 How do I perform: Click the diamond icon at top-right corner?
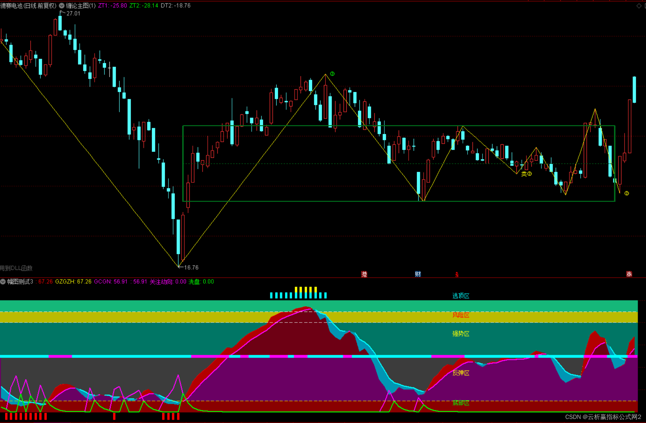[639, 6]
